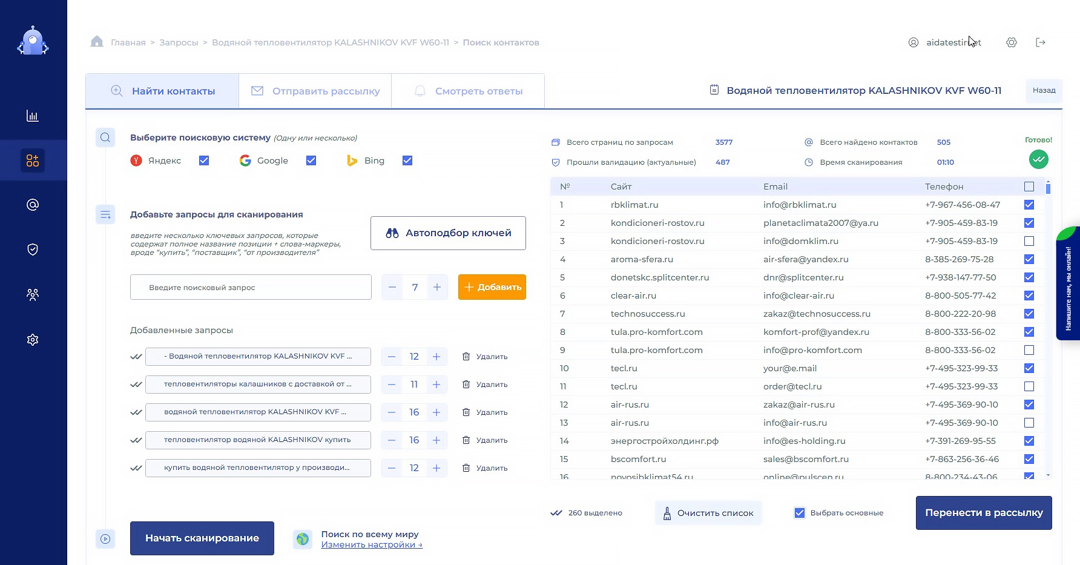Check the row 3 info@domklim.ru checkbox

pyautogui.click(x=1029, y=241)
